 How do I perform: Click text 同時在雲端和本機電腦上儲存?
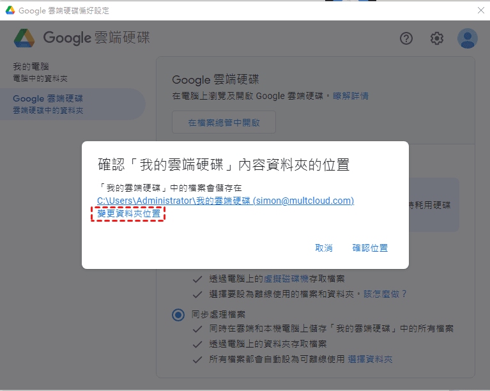coord(268,328)
